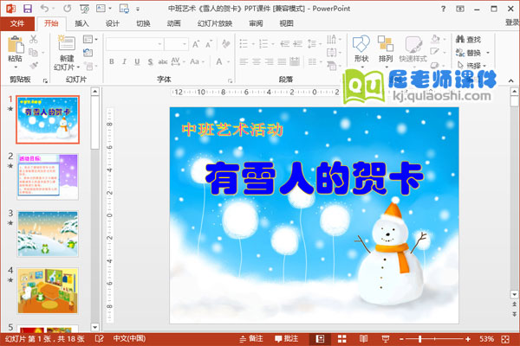The image size is (520, 346).
Task: Toggle Italic formatting
Action: [124, 61]
